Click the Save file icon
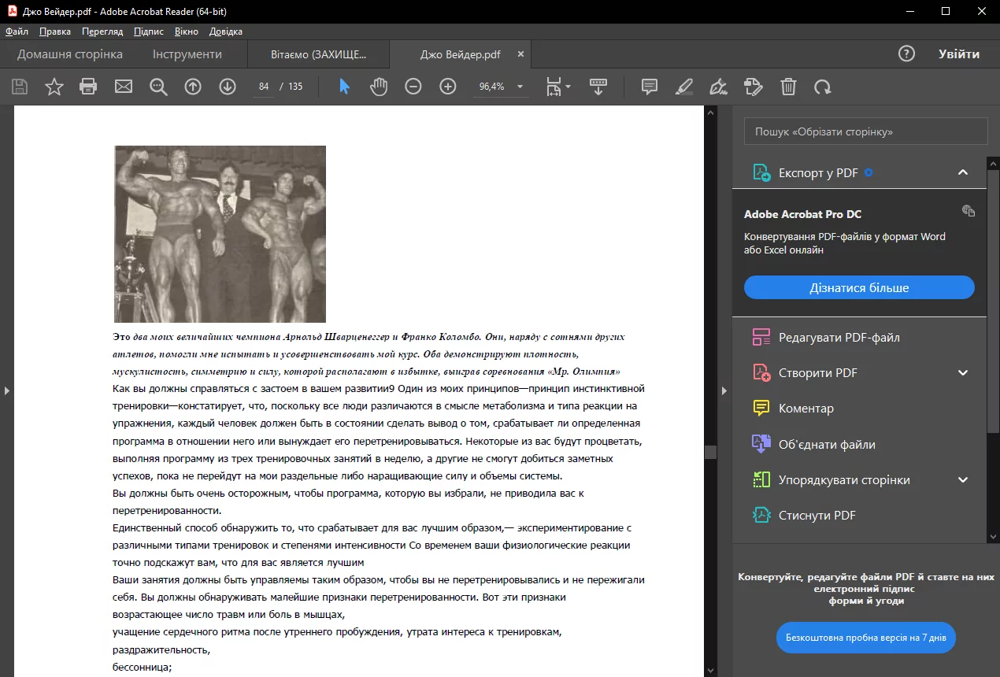1000x677 pixels. pyautogui.click(x=19, y=87)
